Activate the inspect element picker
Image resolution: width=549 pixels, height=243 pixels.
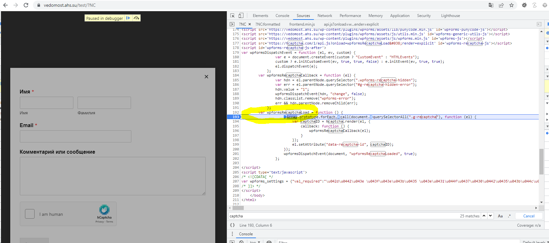(233, 16)
